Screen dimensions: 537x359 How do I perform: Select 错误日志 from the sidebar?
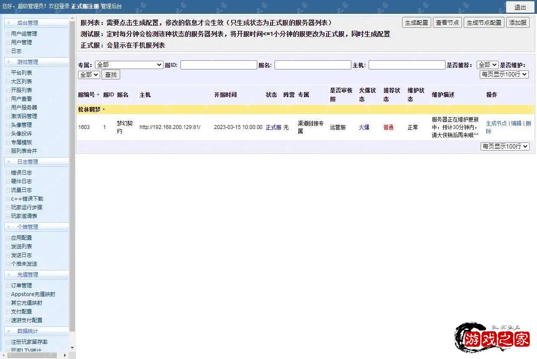pyautogui.click(x=21, y=173)
